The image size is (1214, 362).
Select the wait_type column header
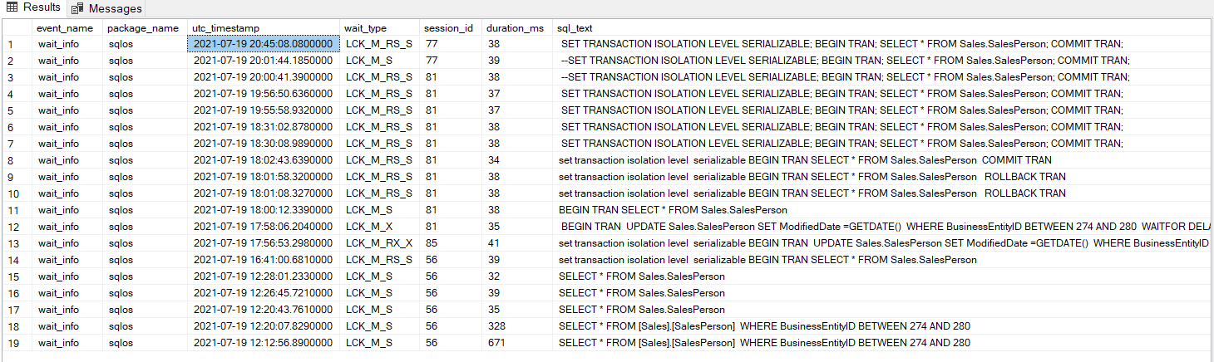pyautogui.click(x=366, y=27)
